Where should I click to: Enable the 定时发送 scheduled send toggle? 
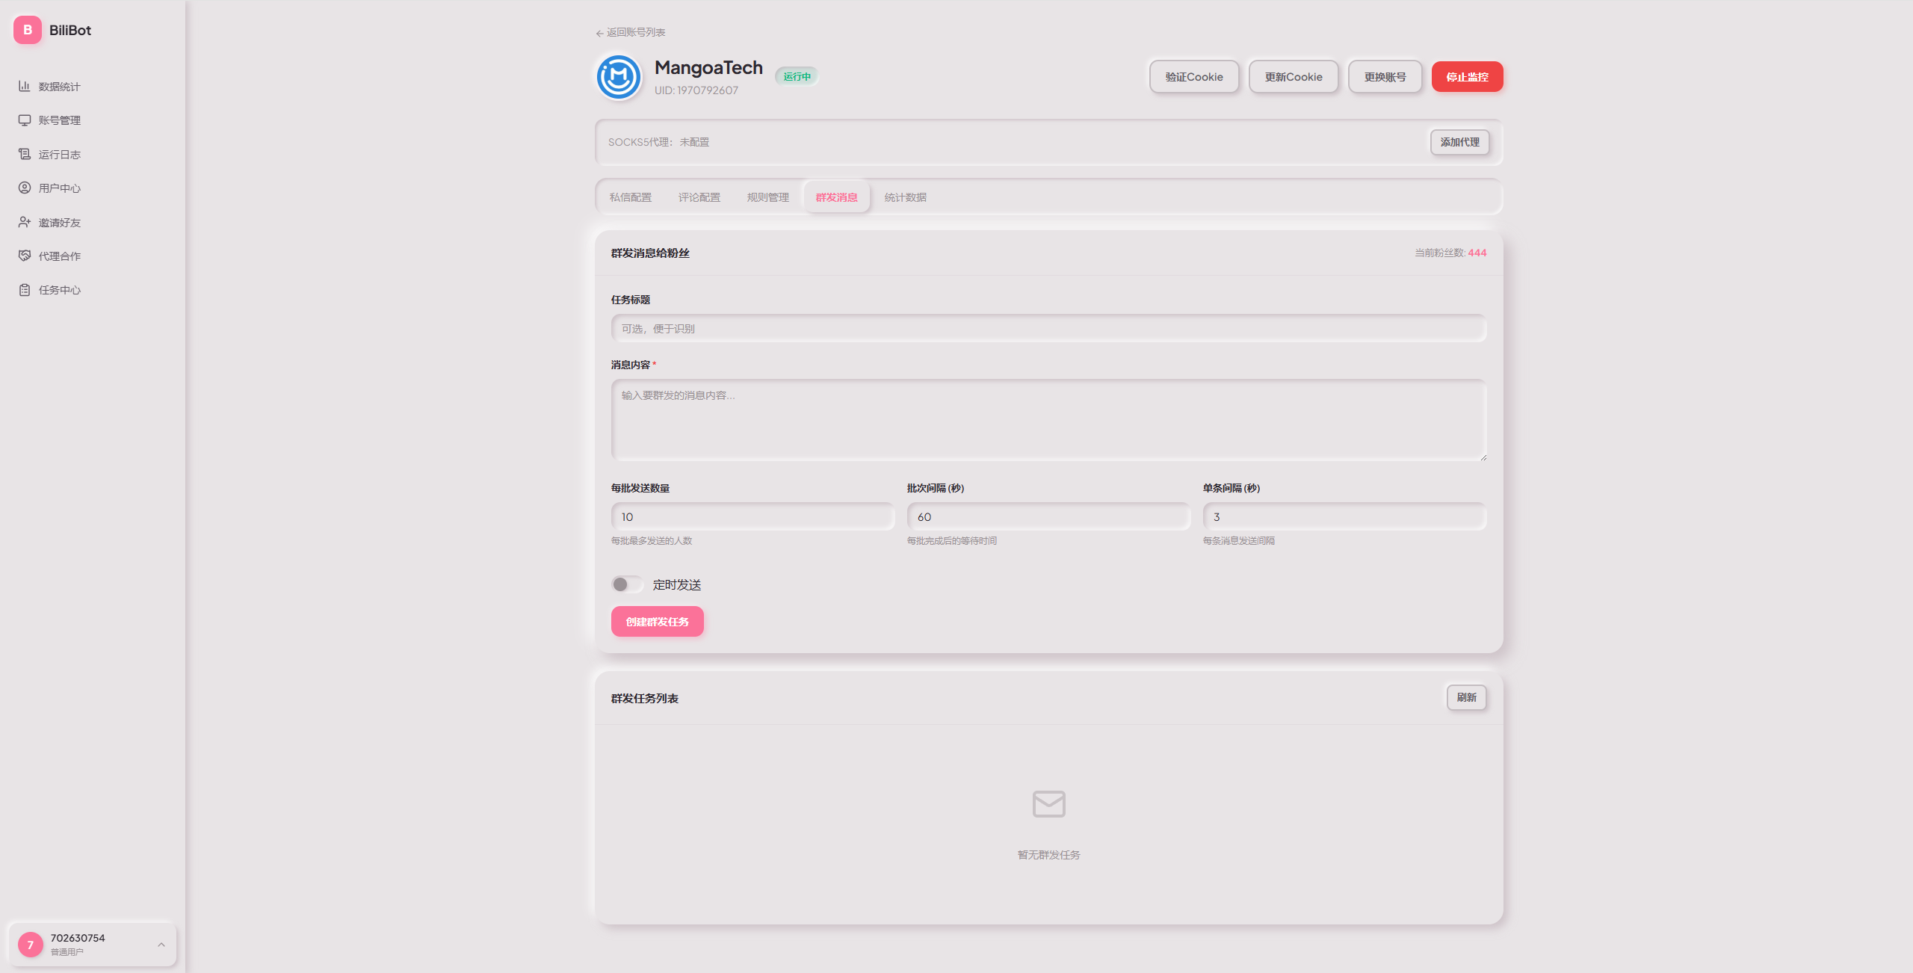click(626, 584)
